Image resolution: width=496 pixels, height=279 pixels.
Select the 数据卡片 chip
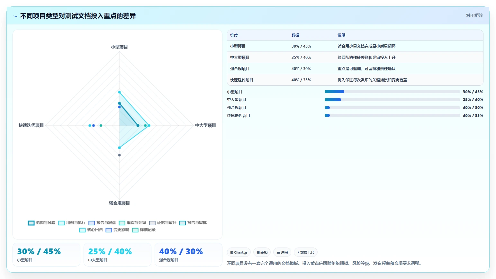(x=306, y=252)
